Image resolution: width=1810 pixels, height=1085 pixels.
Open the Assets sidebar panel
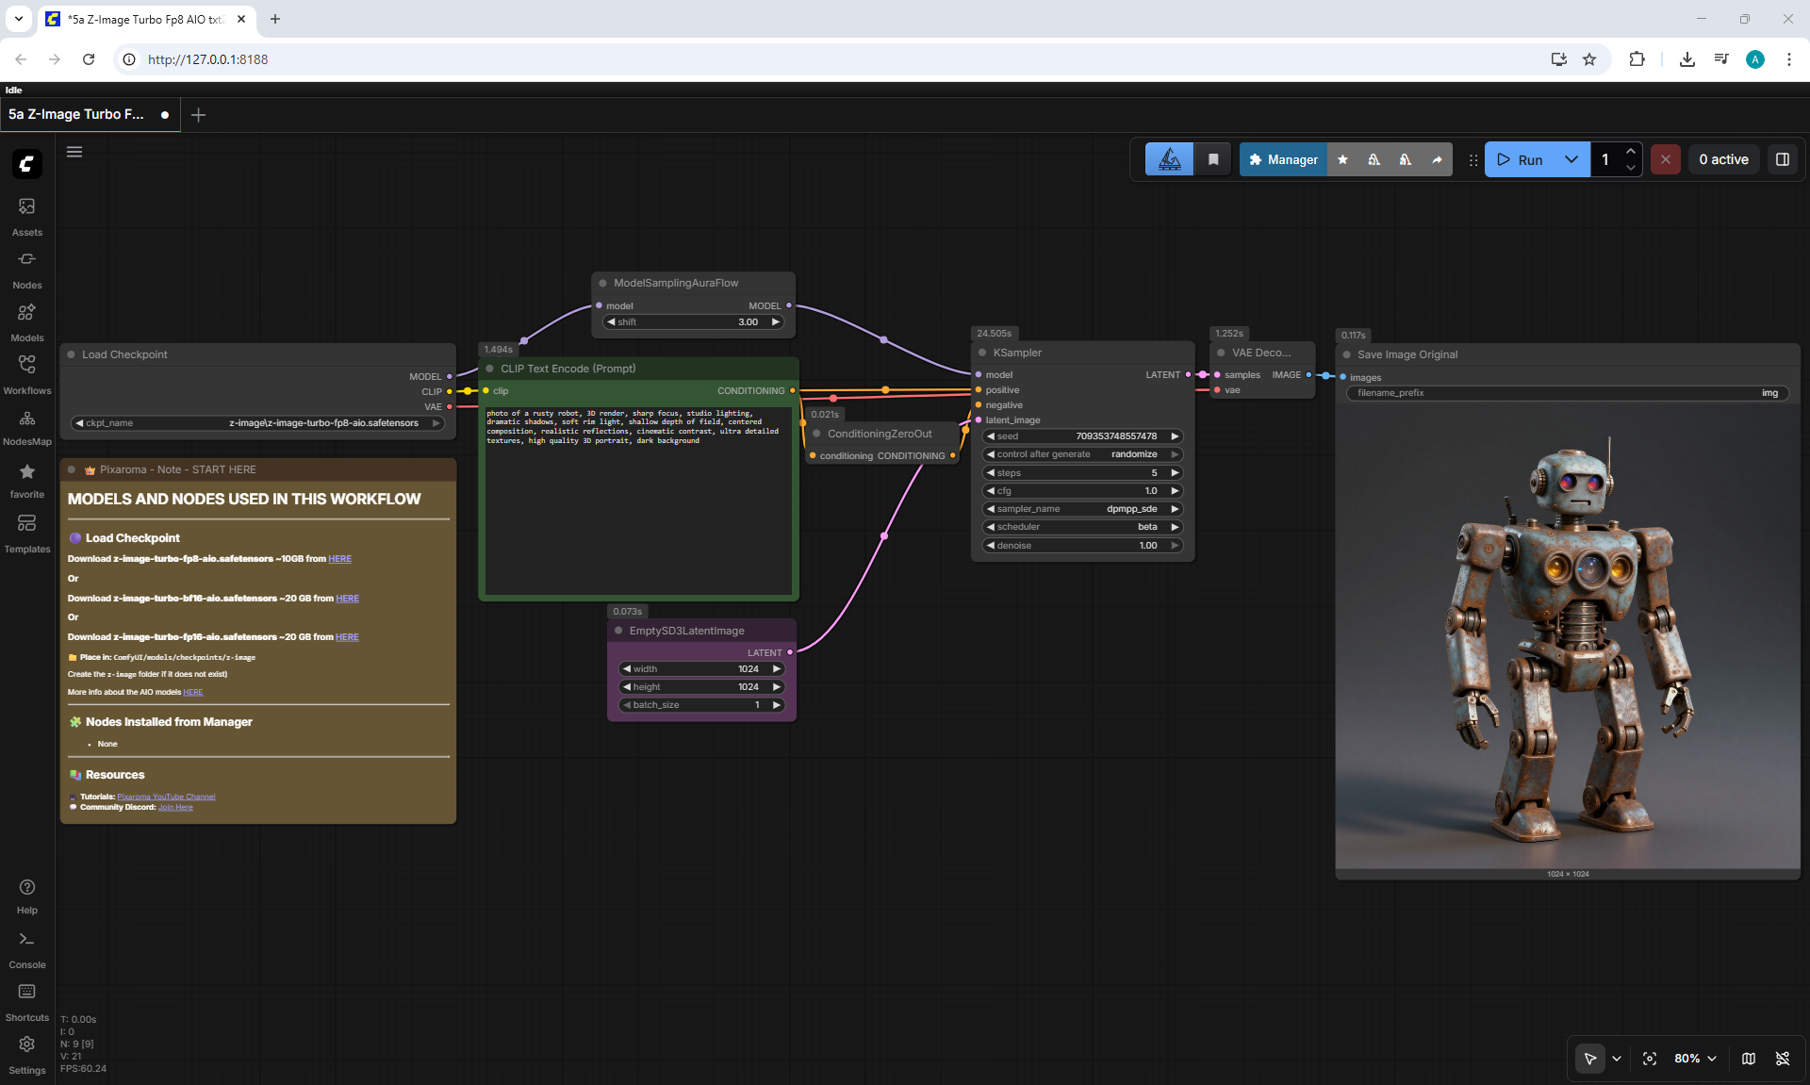[26, 217]
